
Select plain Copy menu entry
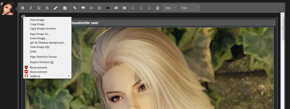(47, 51)
